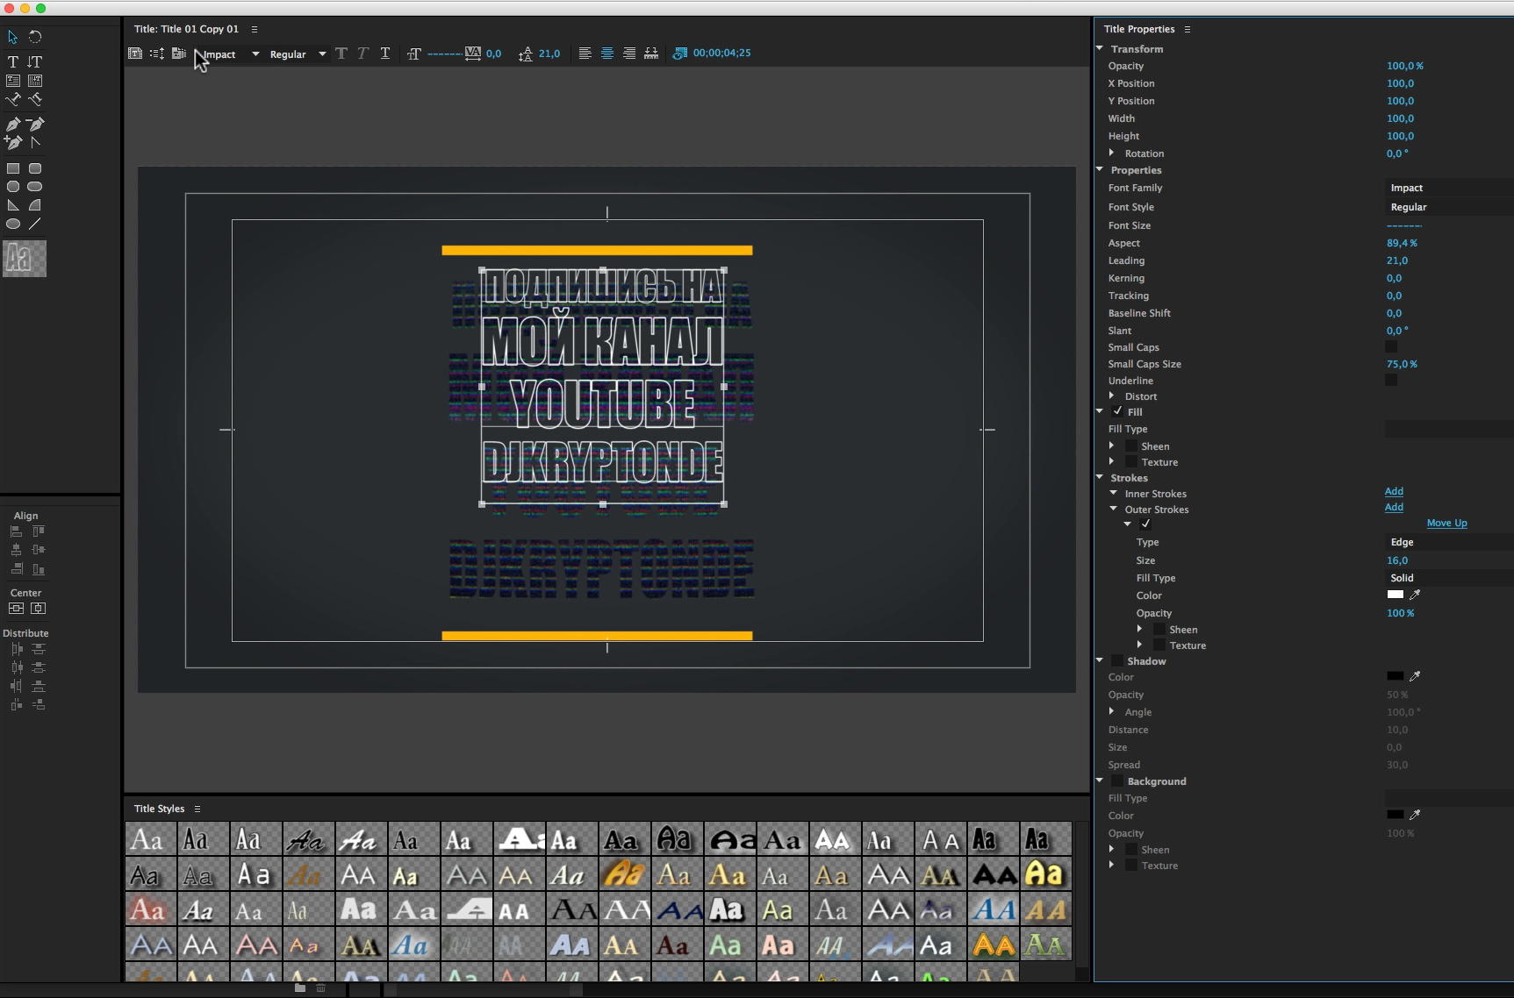Toggle Italic text style

tap(362, 53)
